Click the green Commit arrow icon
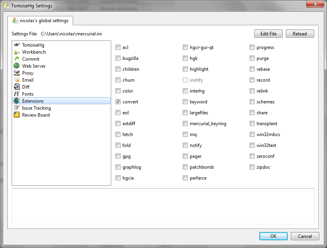The image size is (327, 248). click(17, 59)
